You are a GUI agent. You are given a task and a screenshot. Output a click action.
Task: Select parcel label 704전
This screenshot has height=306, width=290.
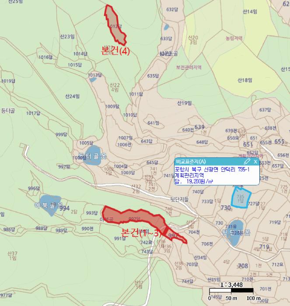(194, 232)
